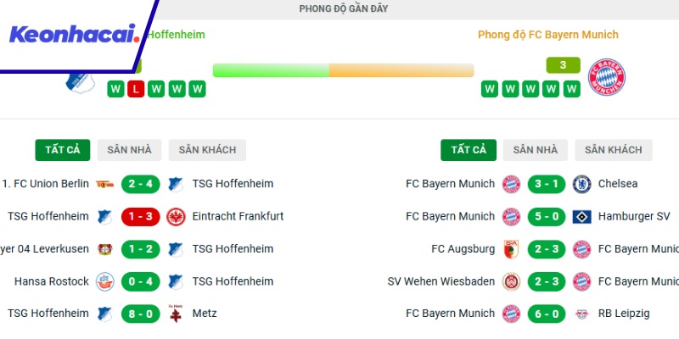This screenshot has height=339, width=679.
Task: Open the 1 - 3 Hoffenheim vs Frankfurt score
Action: pos(140,216)
